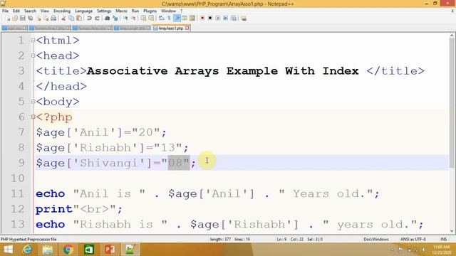Open the Plugins menu
Viewport: 456px width, 256px height.
pos(150,11)
